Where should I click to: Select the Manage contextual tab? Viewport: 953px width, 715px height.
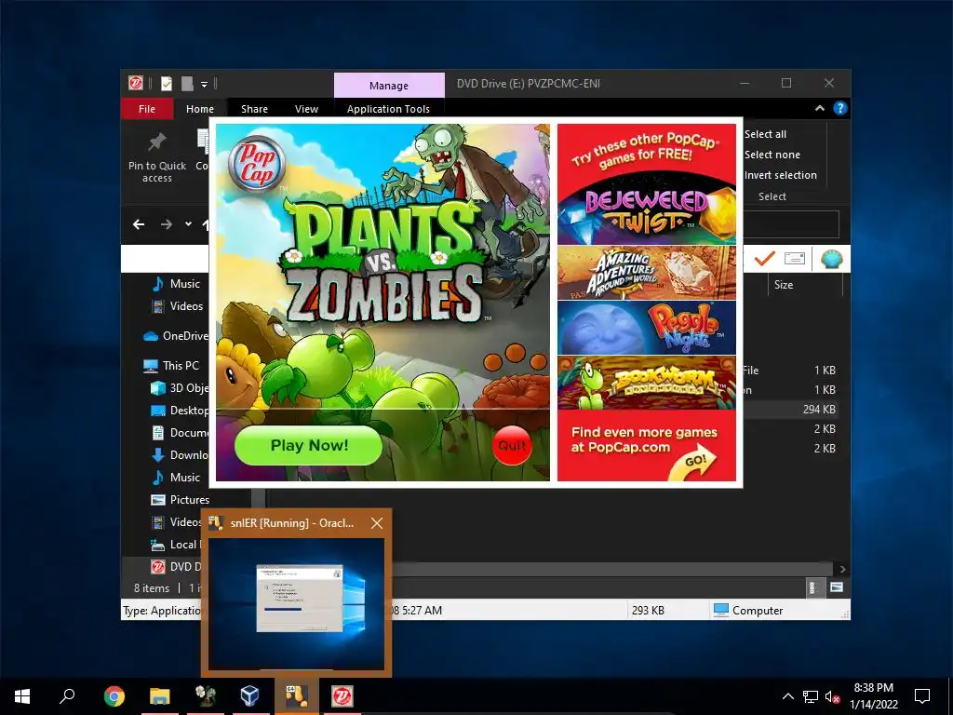[389, 86]
